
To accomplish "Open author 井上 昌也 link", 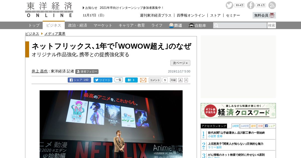I will [40, 71].
